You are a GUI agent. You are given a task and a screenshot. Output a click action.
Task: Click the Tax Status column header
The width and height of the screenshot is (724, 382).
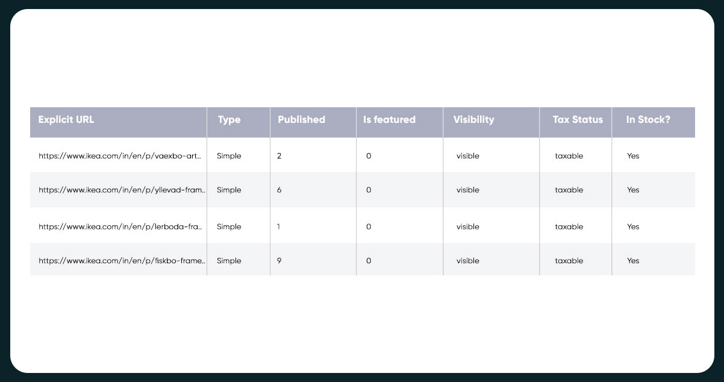(577, 119)
